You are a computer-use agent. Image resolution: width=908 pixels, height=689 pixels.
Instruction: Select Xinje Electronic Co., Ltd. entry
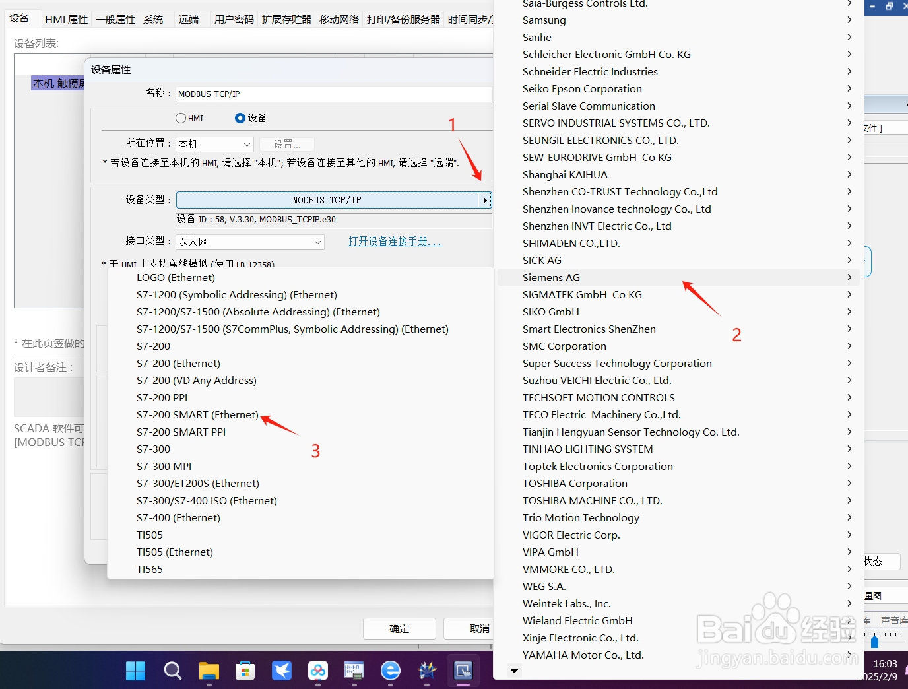[678, 638]
